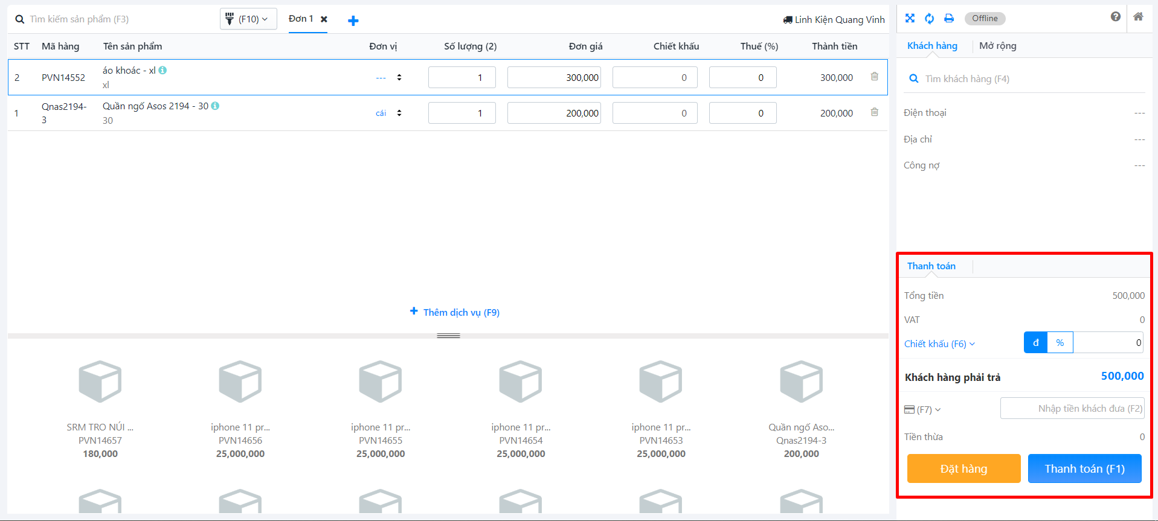The width and height of the screenshot is (1158, 521).
Task: Click the Offline status badge
Action: [985, 18]
